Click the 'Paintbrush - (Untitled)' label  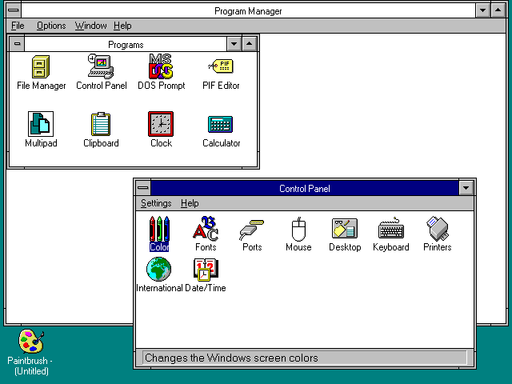(x=30, y=366)
